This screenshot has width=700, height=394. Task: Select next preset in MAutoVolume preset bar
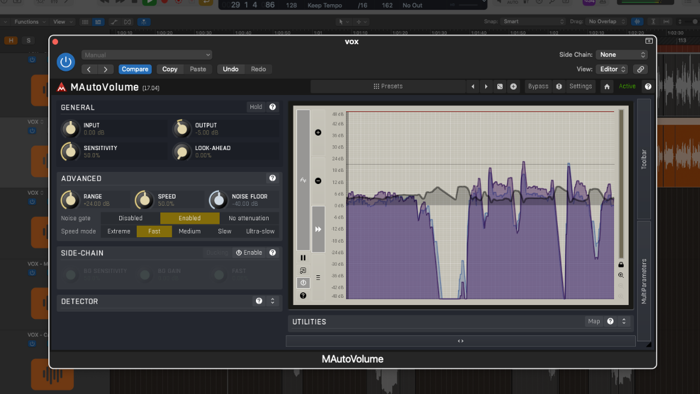tap(486, 87)
